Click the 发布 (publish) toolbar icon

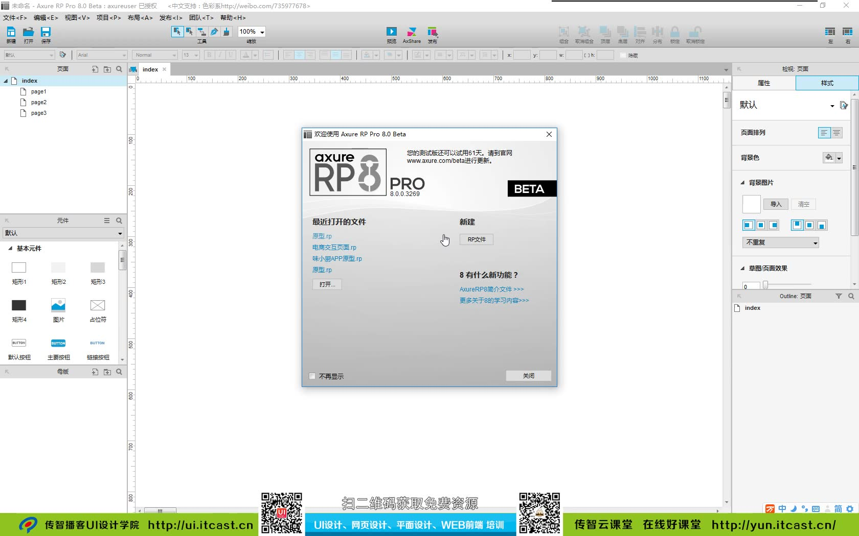click(433, 32)
